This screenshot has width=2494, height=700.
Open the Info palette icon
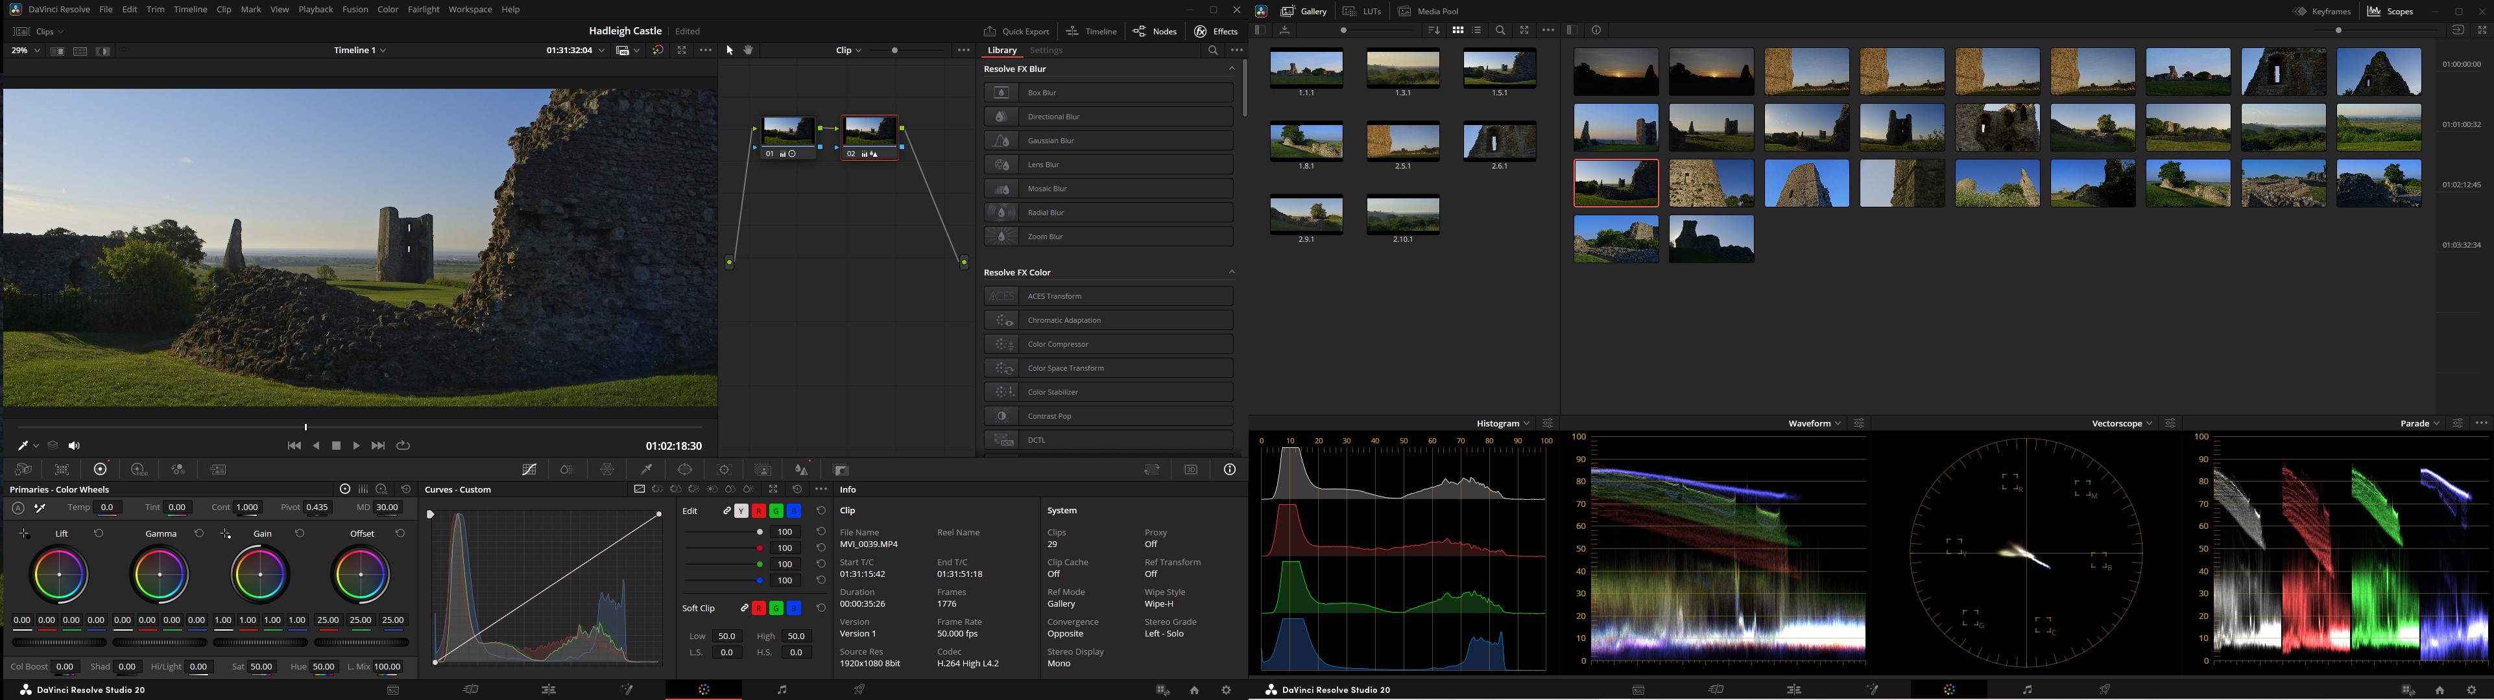[x=1230, y=470]
